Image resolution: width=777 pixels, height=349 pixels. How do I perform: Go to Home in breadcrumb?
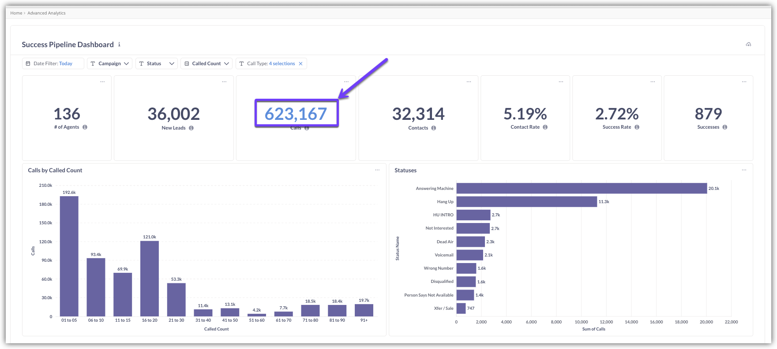coord(16,13)
